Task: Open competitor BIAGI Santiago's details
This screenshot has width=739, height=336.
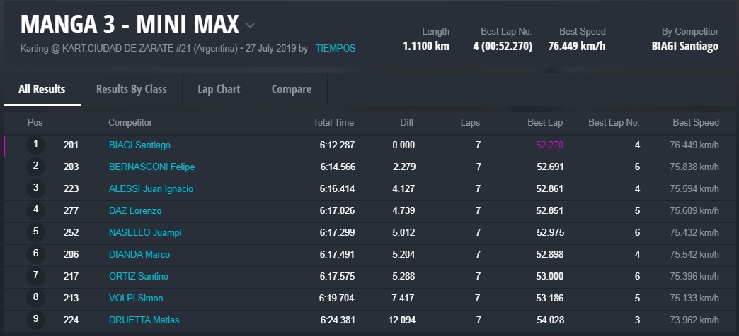Action: click(139, 145)
